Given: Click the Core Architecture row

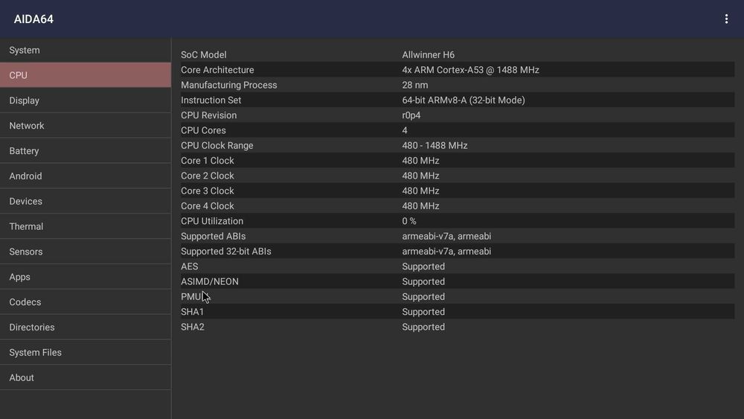Looking at the screenshot, I should [457, 70].
